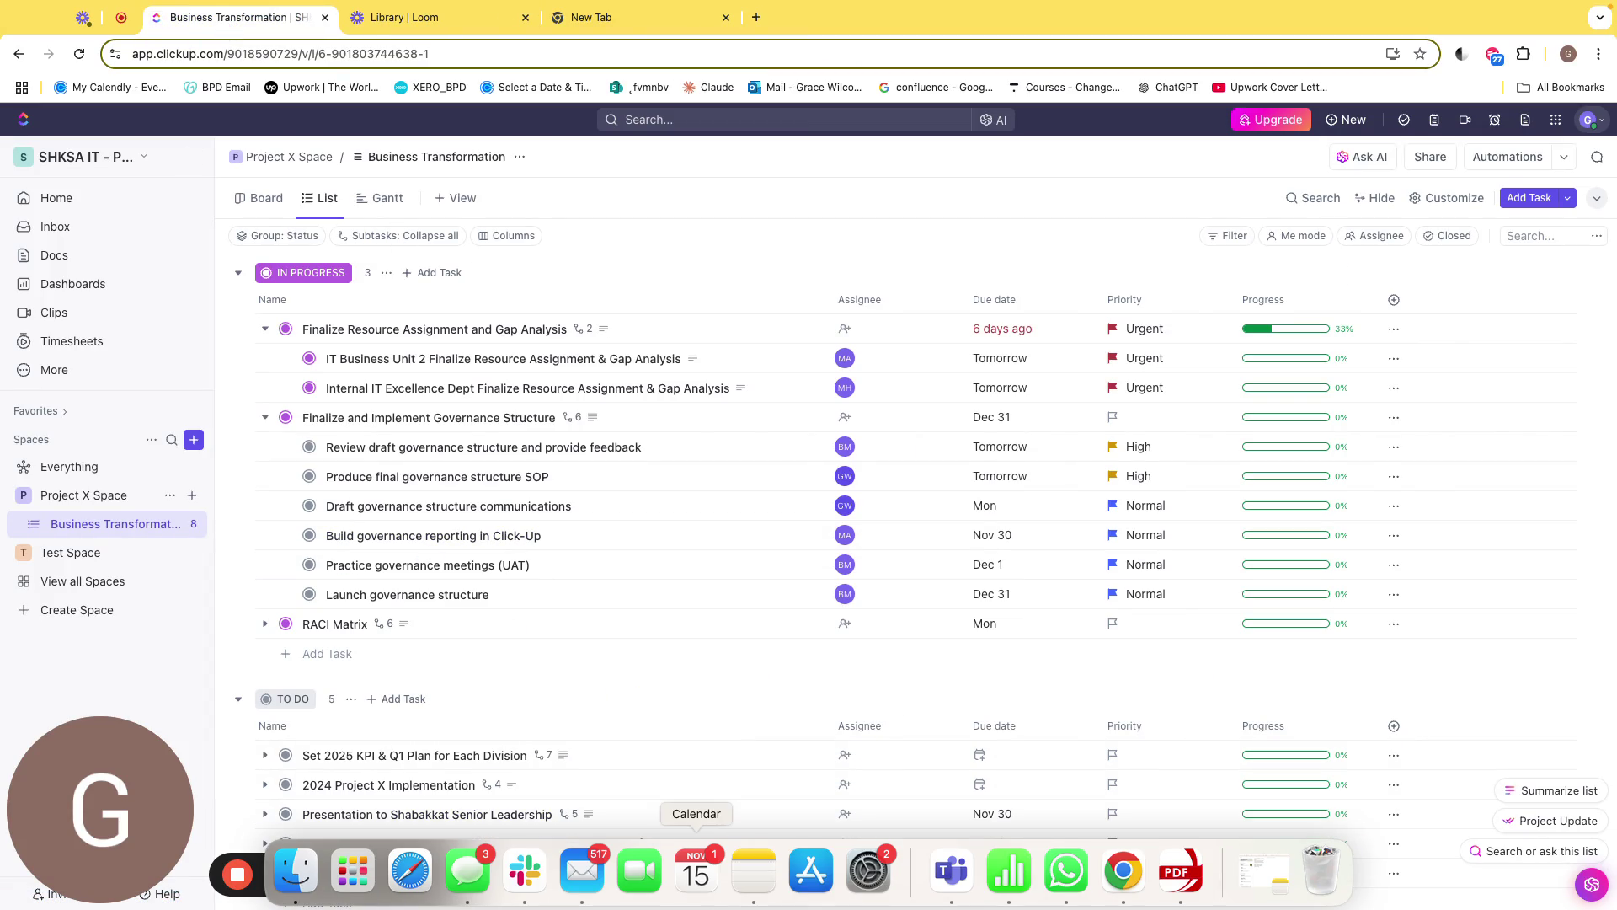Switch to the Board view tab
This screenshot has height=910, width=1617.
[259, 198]
